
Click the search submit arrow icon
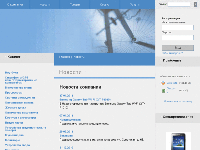click(195, 4)
